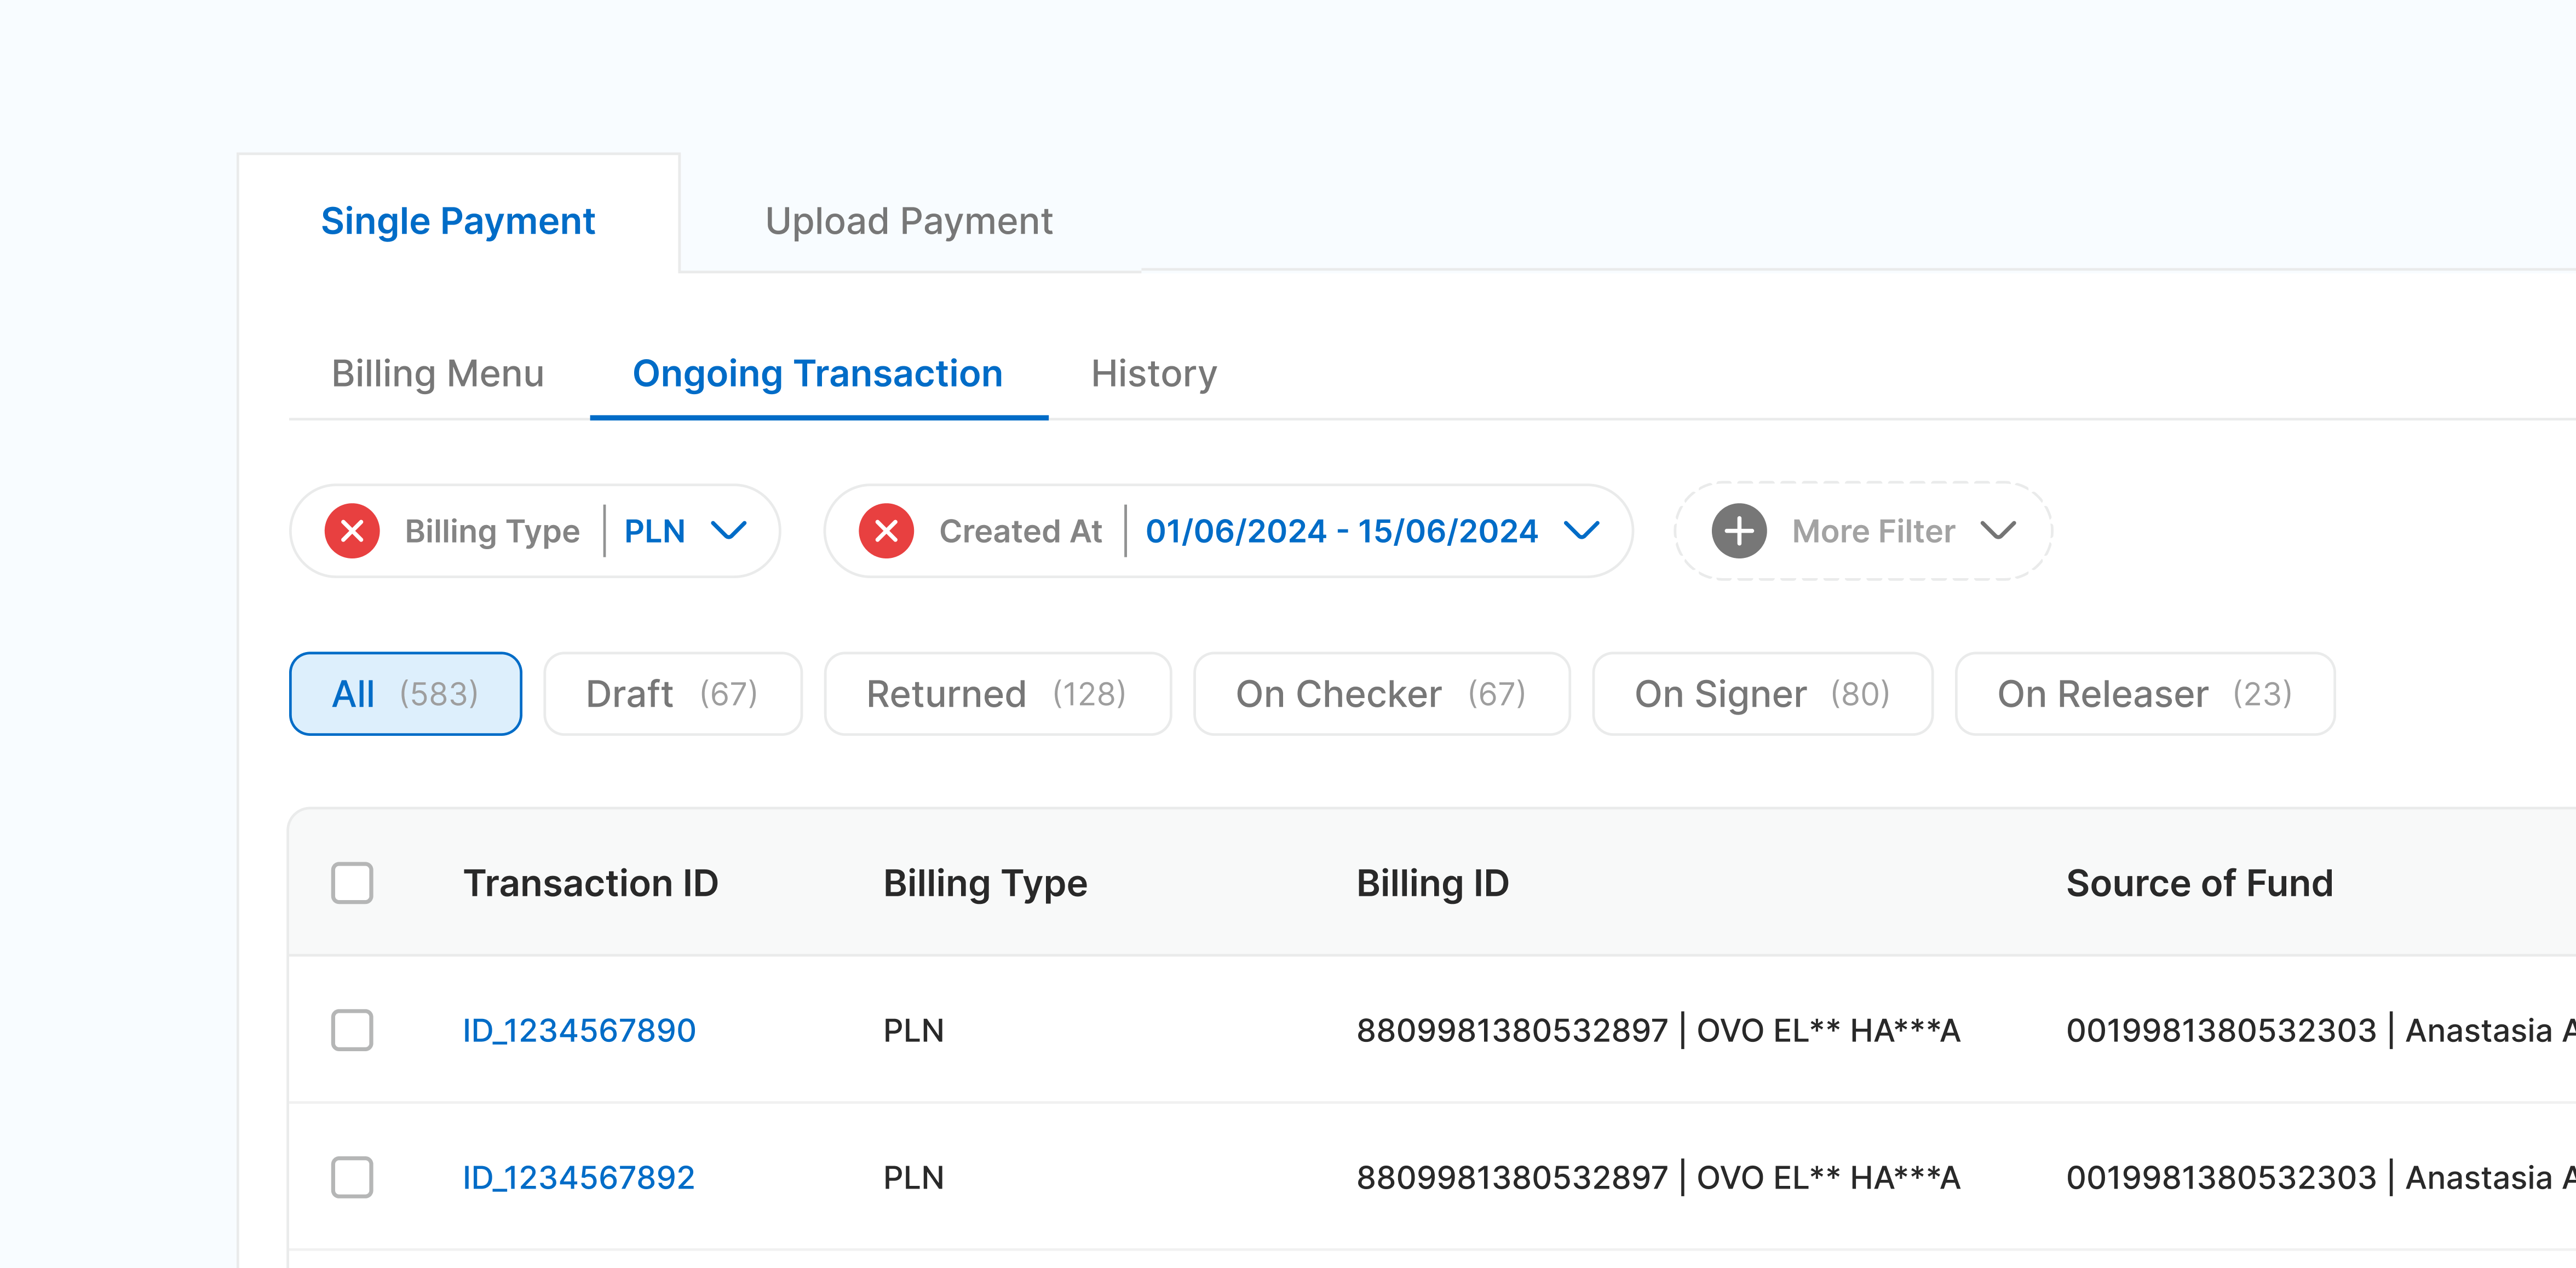Image resolution: width=2576 pixels, height=1268 pixels.
Task: Click the Transaction ID column header
Action: [x=591, y=884]
